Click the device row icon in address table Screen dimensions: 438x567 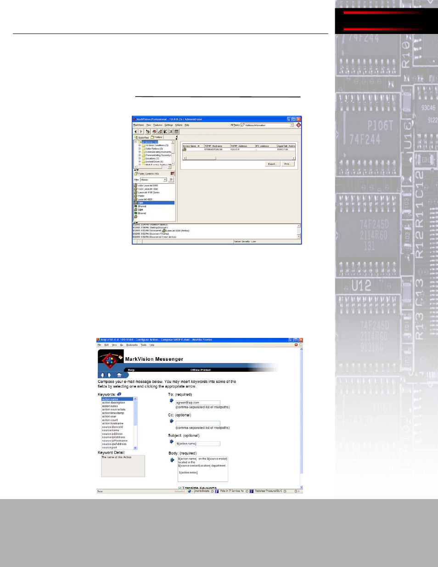(185, 149)
